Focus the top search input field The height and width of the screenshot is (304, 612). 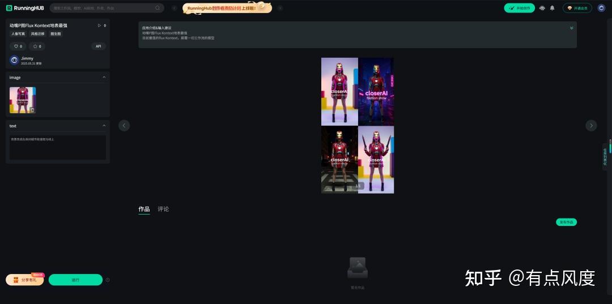(107, 8)
